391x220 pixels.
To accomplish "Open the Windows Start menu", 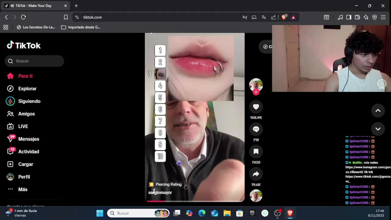I will tap(100, 213).
